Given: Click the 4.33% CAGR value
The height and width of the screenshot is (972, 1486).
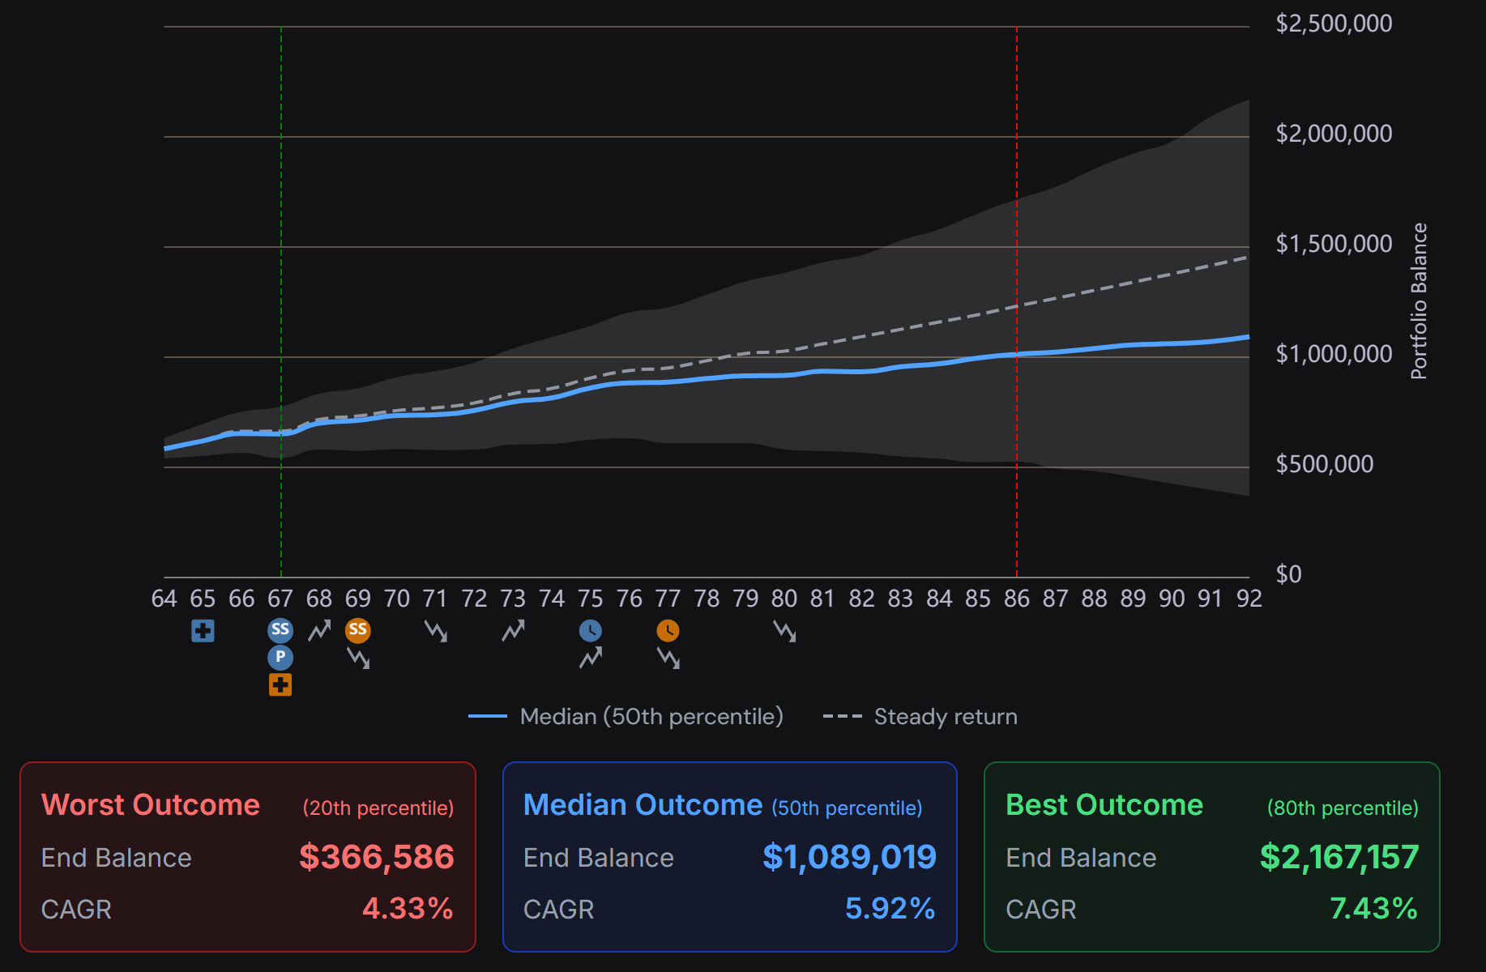Looking at the screenshot, I should tap(408, 909).
